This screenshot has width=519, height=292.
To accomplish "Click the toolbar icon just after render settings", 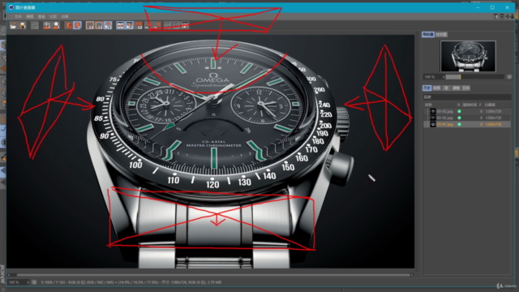I will [56, 25].
